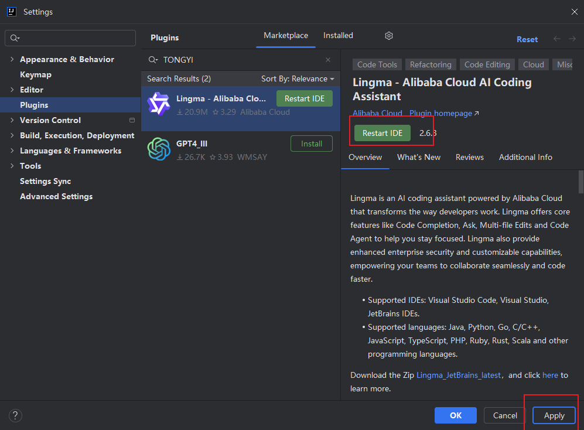The width and height of the screenshot is (584, 430).
Task: Click the Version Control project-level icon
Action: click(132, 120)
